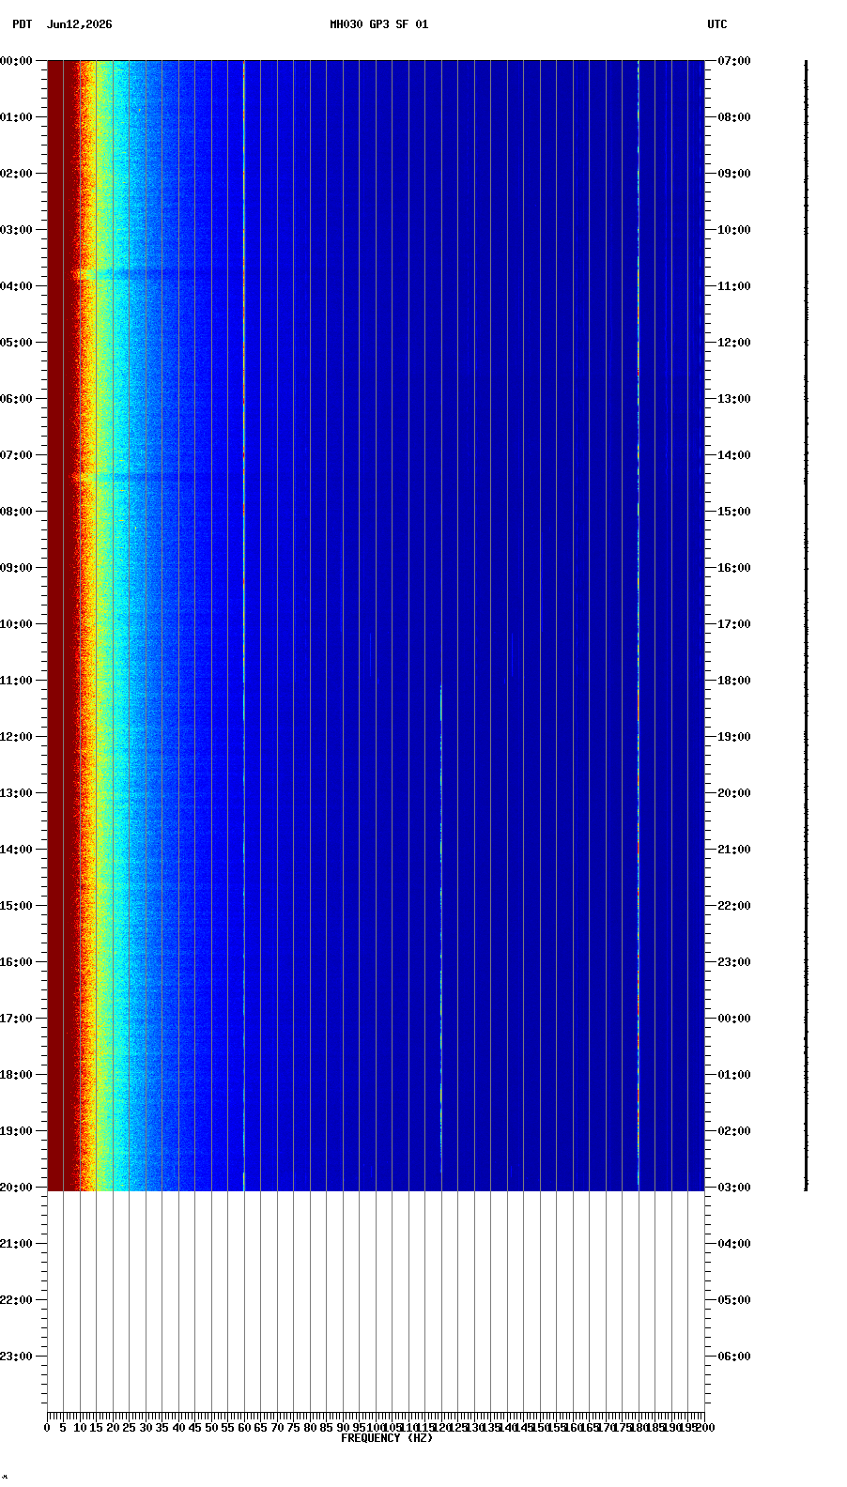The height and width of the screenshot is (1487, 847).
Task: Click 08:00 on the right UTC axis
Action: (734, 117)
